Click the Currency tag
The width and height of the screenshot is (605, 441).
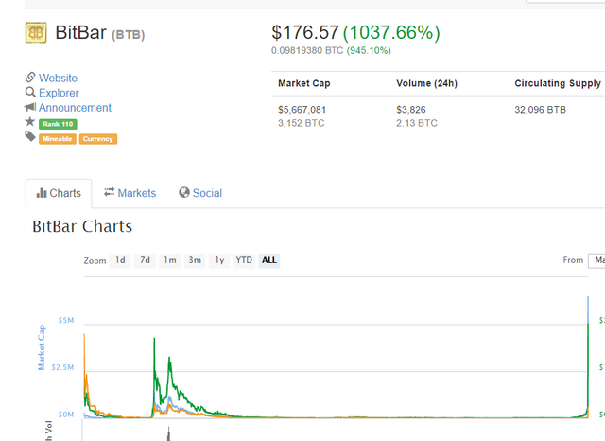pos(98,139)
